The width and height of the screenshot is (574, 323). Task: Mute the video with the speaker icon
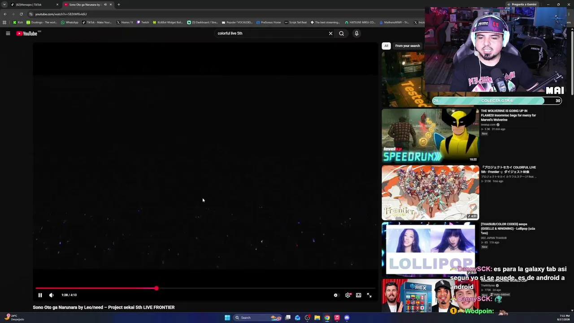tap(51, 295)
